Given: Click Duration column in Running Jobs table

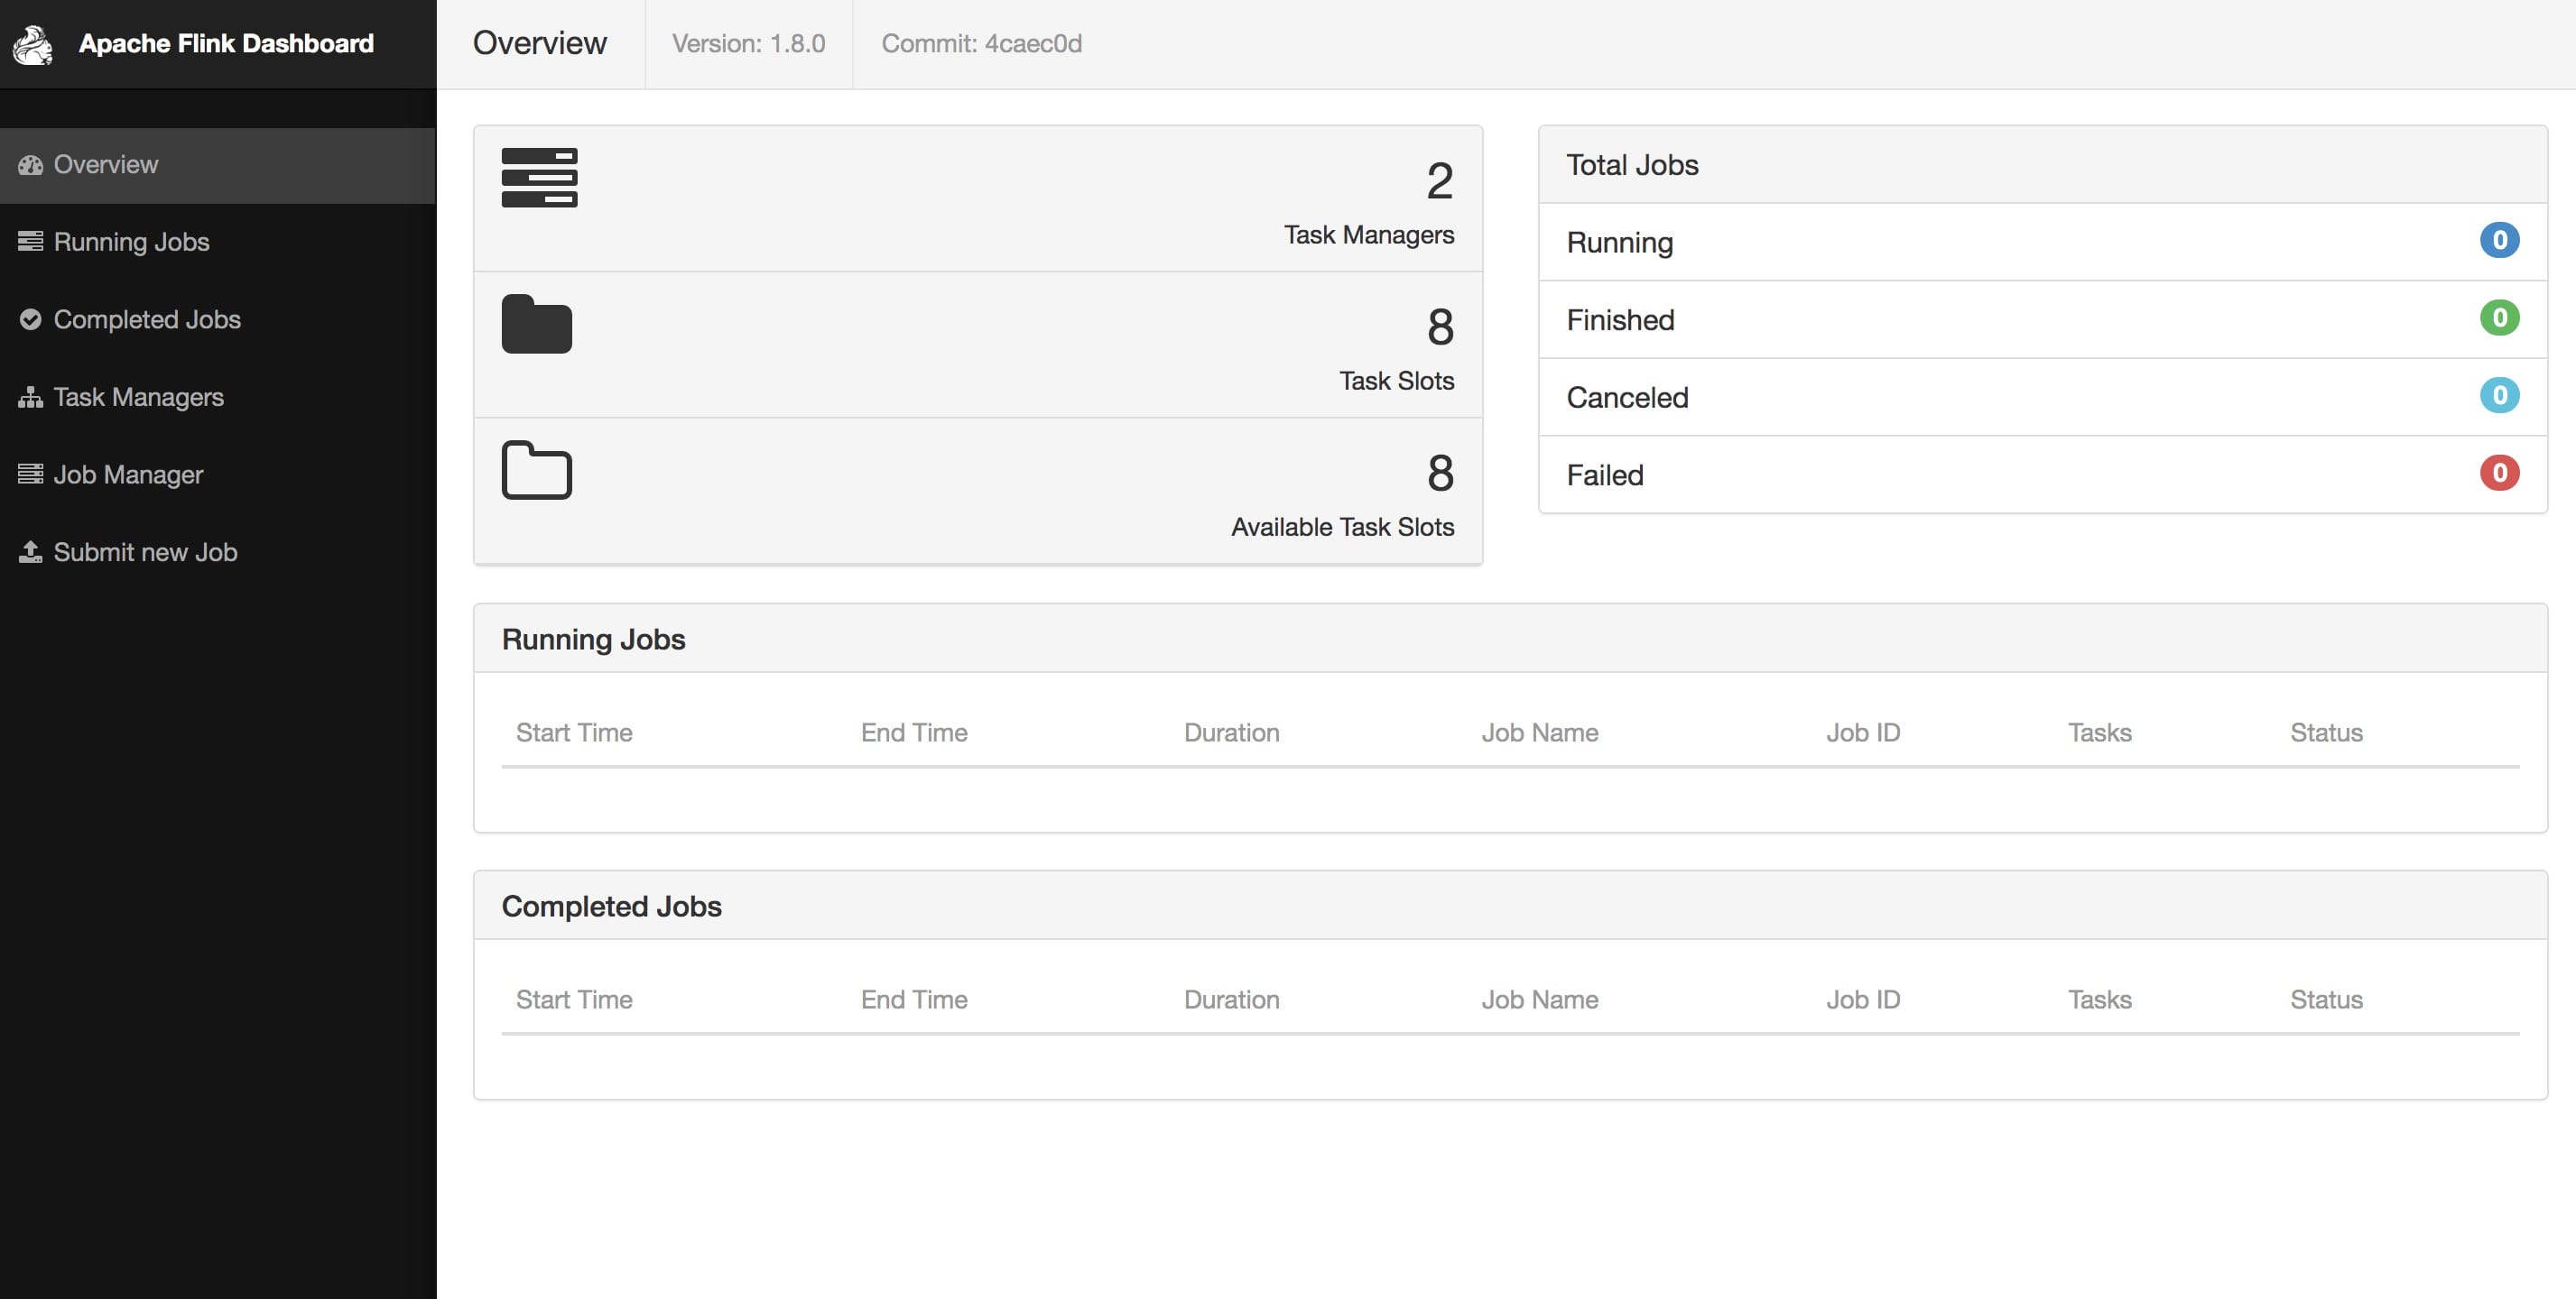Looking at the screenshot, I should [1231, 733].
